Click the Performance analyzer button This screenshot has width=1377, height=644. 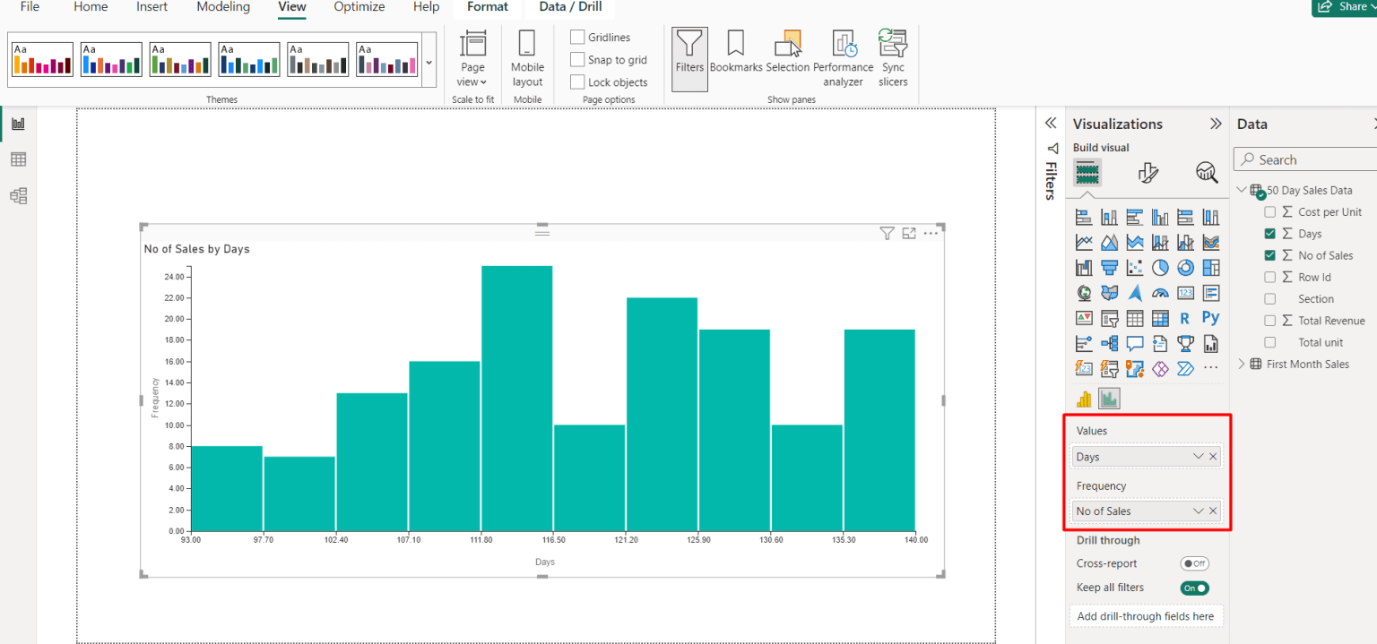844,56
